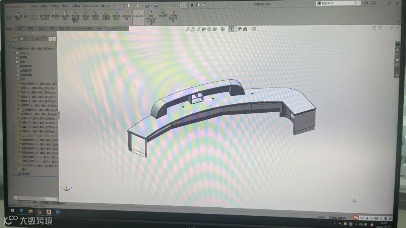Toggle the Hide/Show Items eye button

tap(231, 29)
